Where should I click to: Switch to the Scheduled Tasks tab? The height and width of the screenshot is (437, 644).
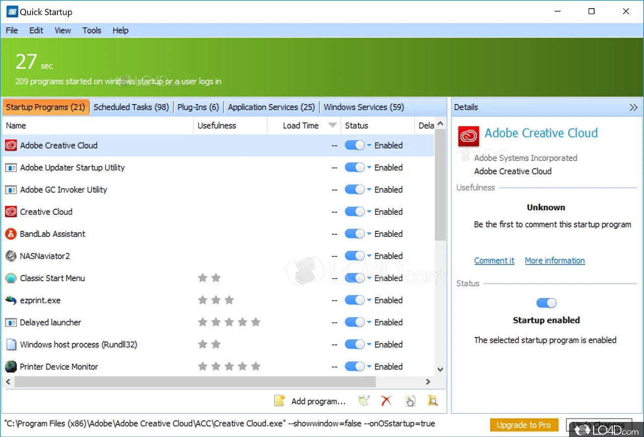click(131, 107)
